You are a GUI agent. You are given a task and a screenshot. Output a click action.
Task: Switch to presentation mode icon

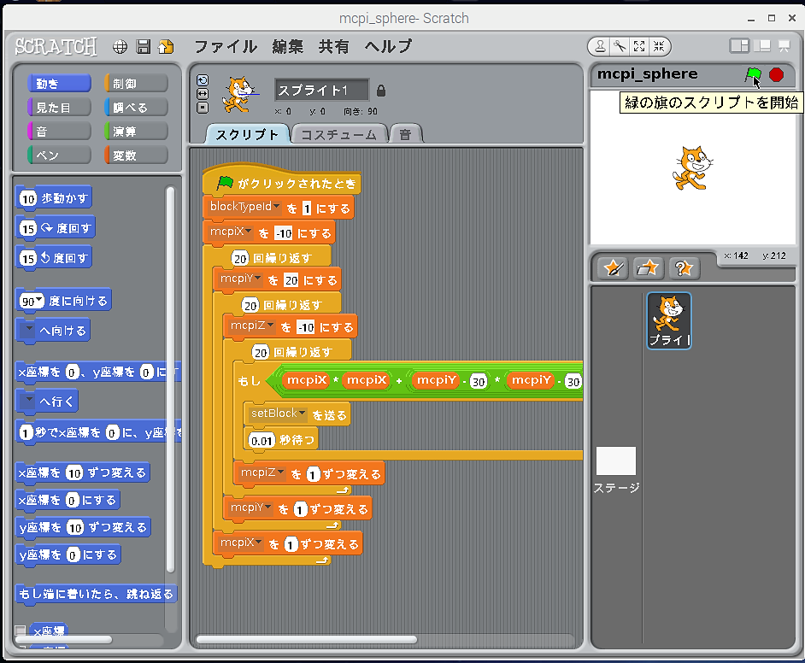[784, 46]
